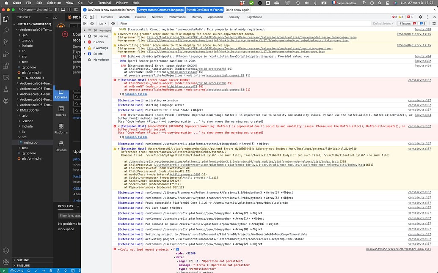The image size is (438, 273).
Task: Open Explorer more actions ellipsis
Action: pos(48,17)
